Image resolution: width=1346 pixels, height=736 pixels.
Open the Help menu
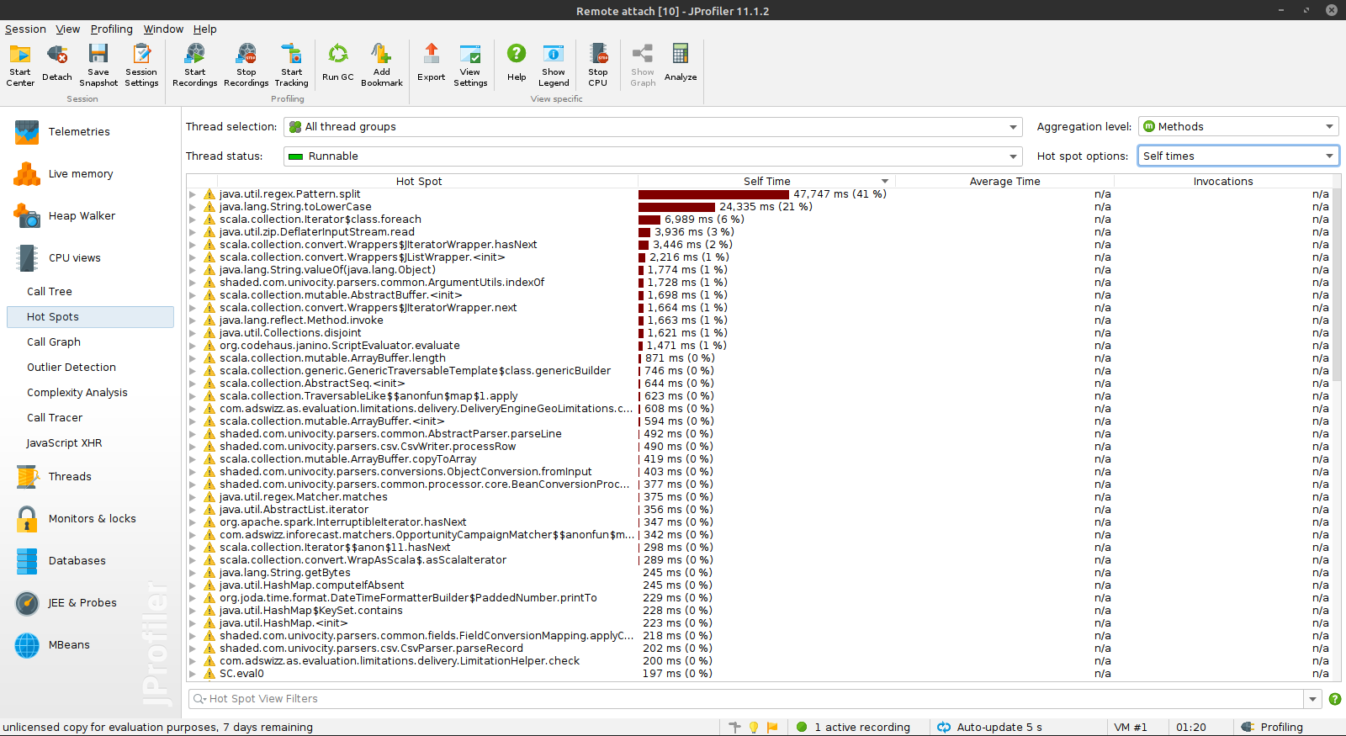[x=205, y=29]
